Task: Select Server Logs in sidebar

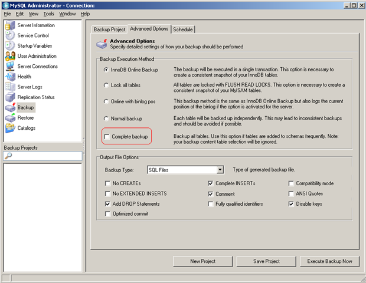Action: pos(30,87)
